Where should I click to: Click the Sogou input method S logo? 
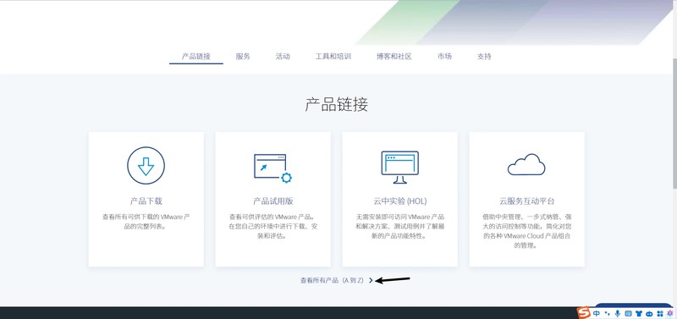tap(584, 313)
